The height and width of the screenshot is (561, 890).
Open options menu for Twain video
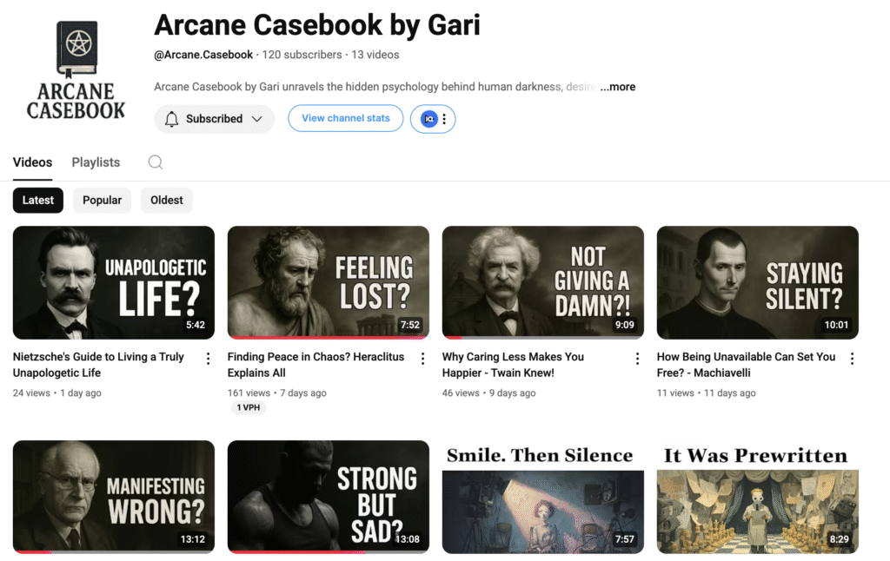637,359
